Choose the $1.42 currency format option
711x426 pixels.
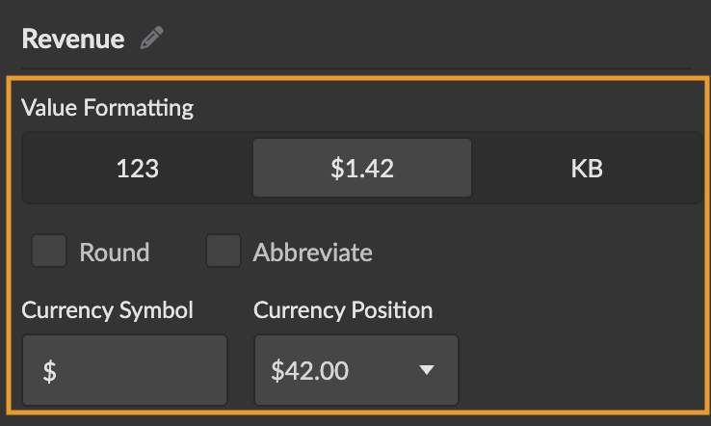[362, 169]
